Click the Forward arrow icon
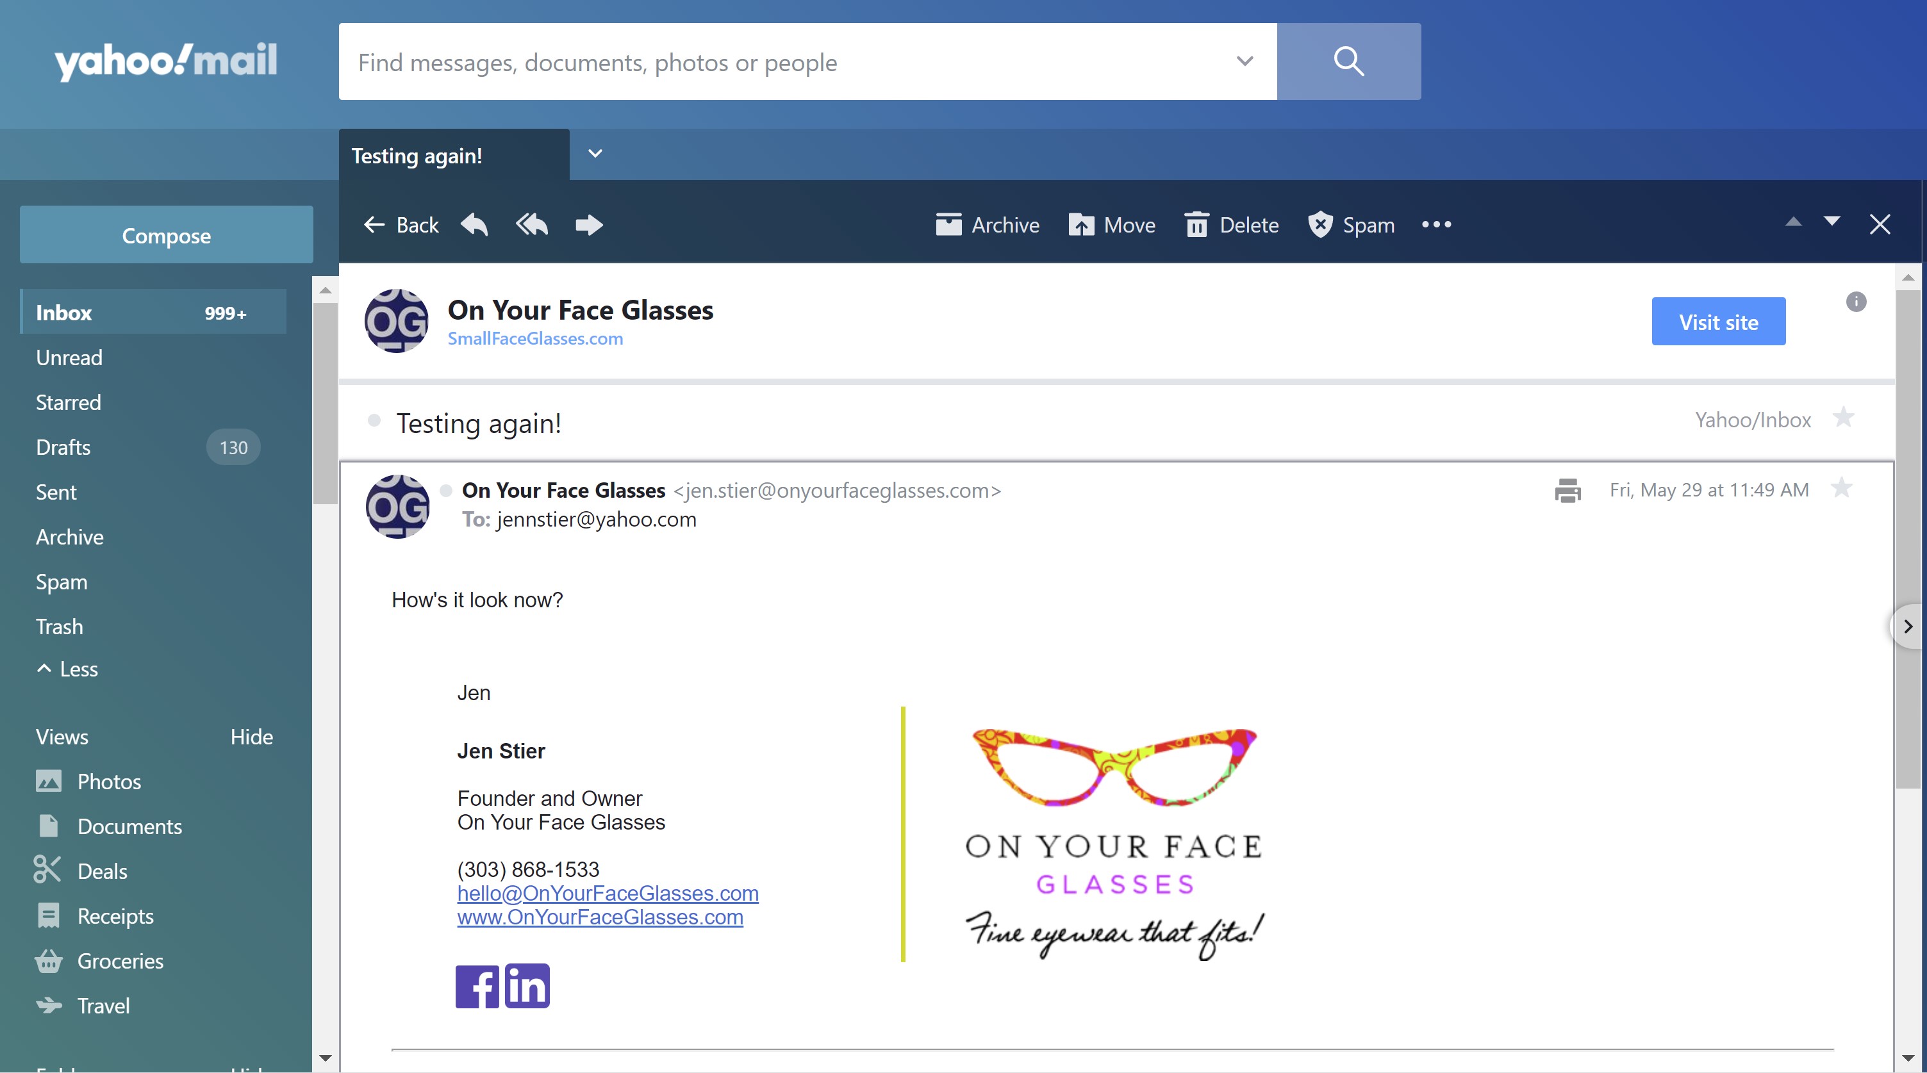Image resolution: width=1927 pixels, height=1073 pixels. click(x=589, y=224)
